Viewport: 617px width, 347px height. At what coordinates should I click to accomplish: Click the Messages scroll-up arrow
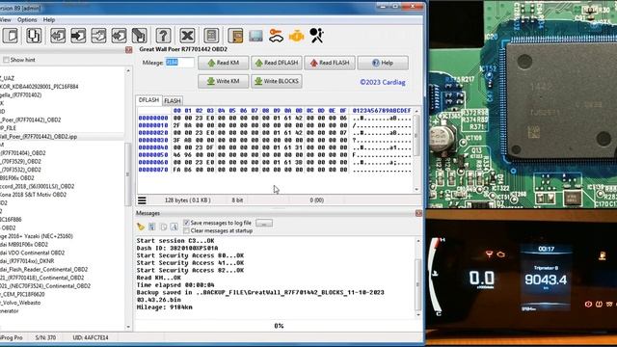(x=418, y=241)
